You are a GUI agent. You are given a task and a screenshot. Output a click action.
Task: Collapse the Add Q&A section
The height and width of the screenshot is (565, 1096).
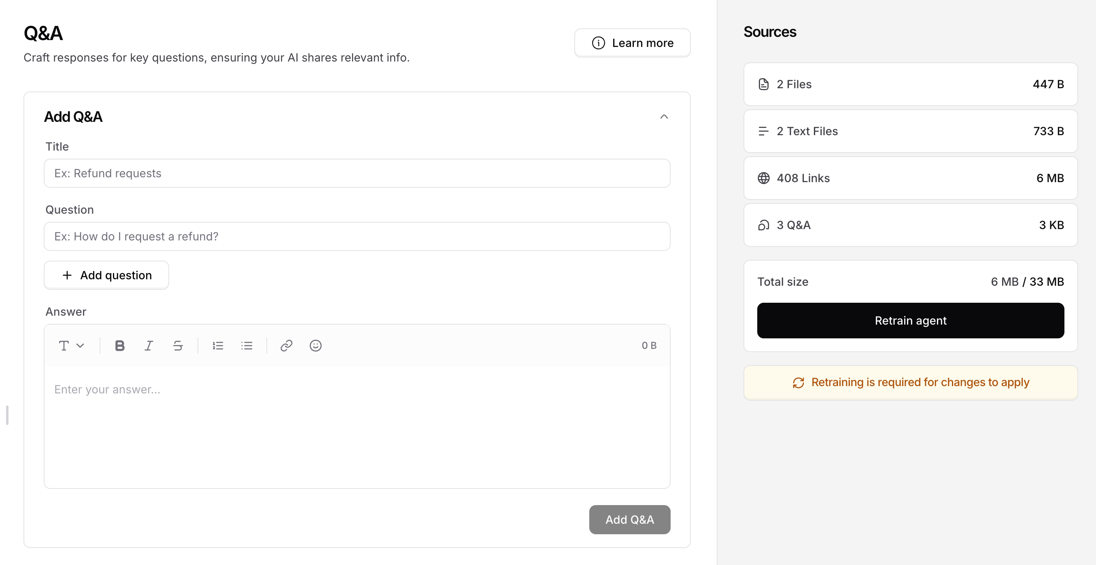tap(664, 116)
